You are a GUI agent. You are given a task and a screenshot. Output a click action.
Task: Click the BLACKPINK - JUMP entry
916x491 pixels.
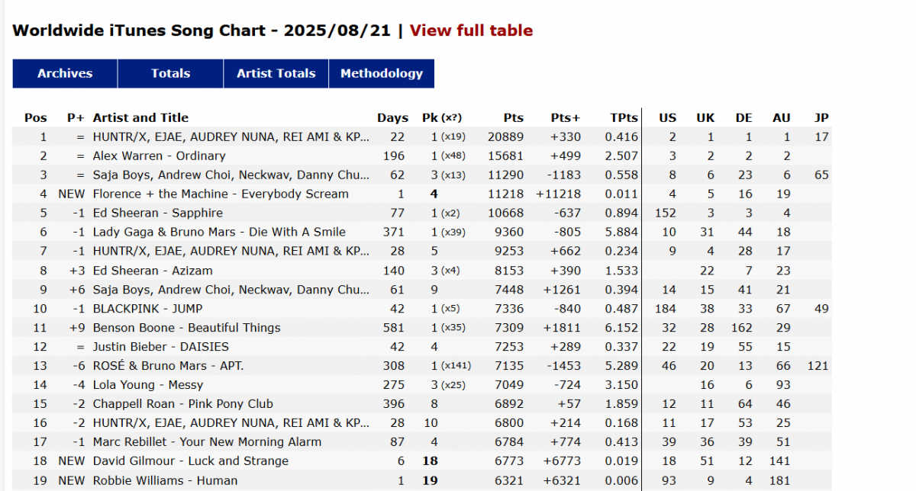(x=148, y=308)
